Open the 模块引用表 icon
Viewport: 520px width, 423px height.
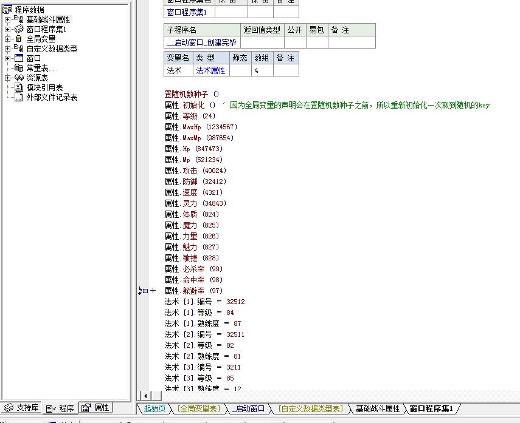click(19, 87)
